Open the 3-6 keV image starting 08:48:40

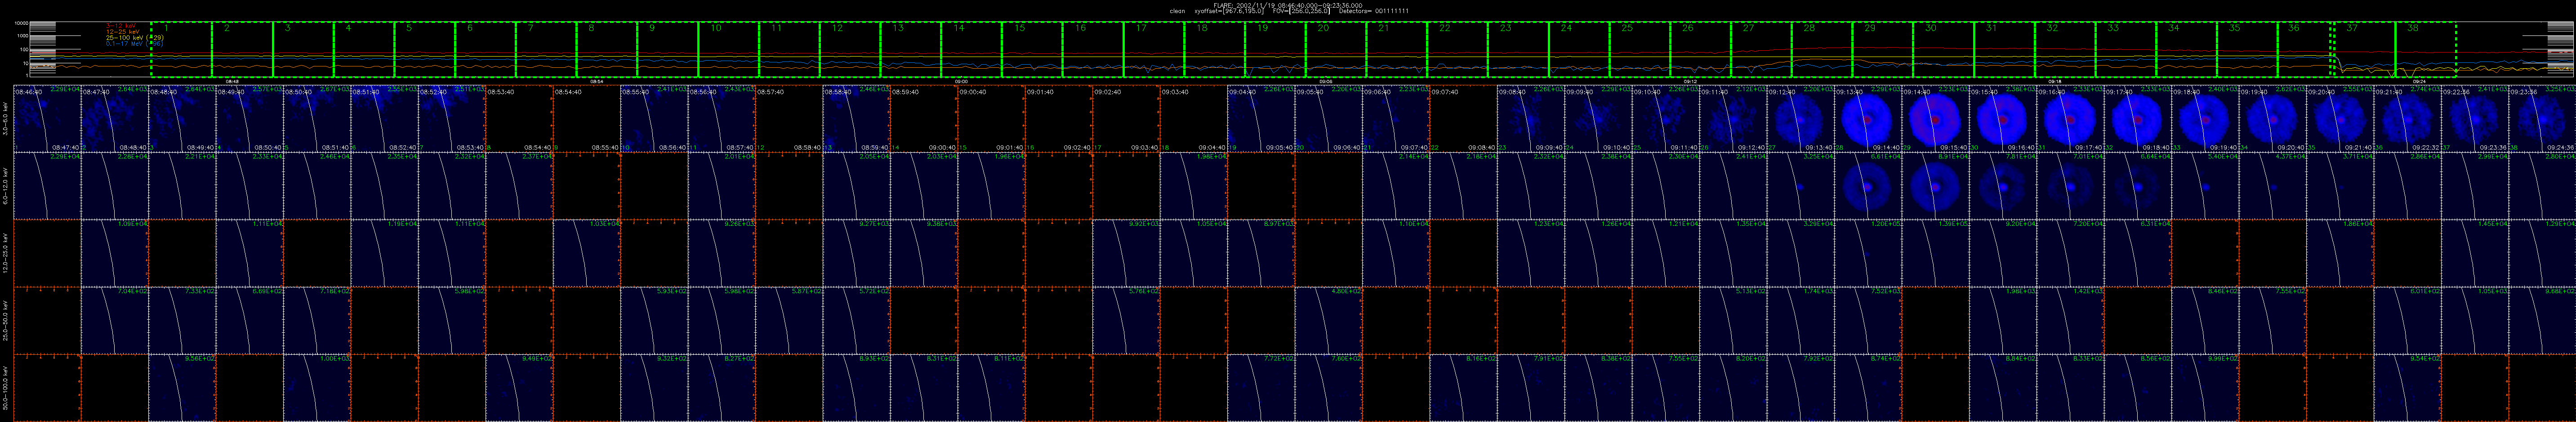coord(182,118)
